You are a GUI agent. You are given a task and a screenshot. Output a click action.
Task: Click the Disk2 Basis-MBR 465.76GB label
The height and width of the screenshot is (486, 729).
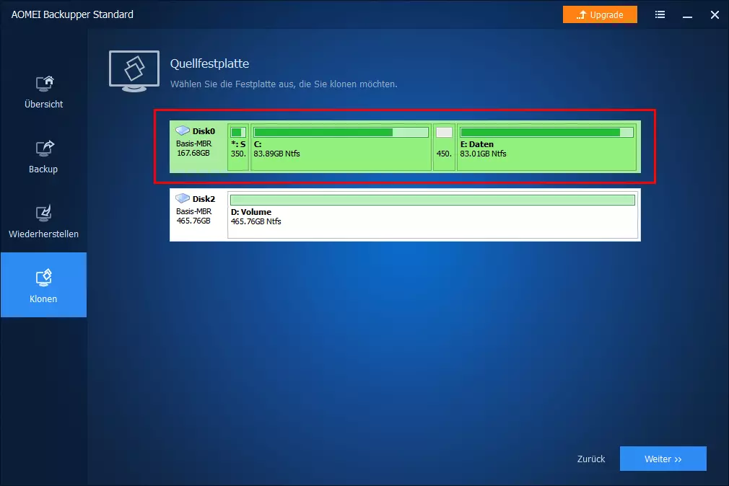(x=193, y=216)
